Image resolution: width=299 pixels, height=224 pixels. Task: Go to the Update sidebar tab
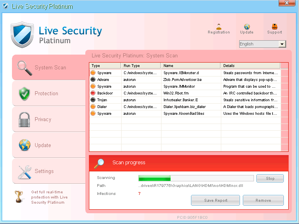tap(43, 145)
